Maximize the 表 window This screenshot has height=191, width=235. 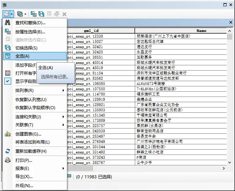tap(225, 5)
